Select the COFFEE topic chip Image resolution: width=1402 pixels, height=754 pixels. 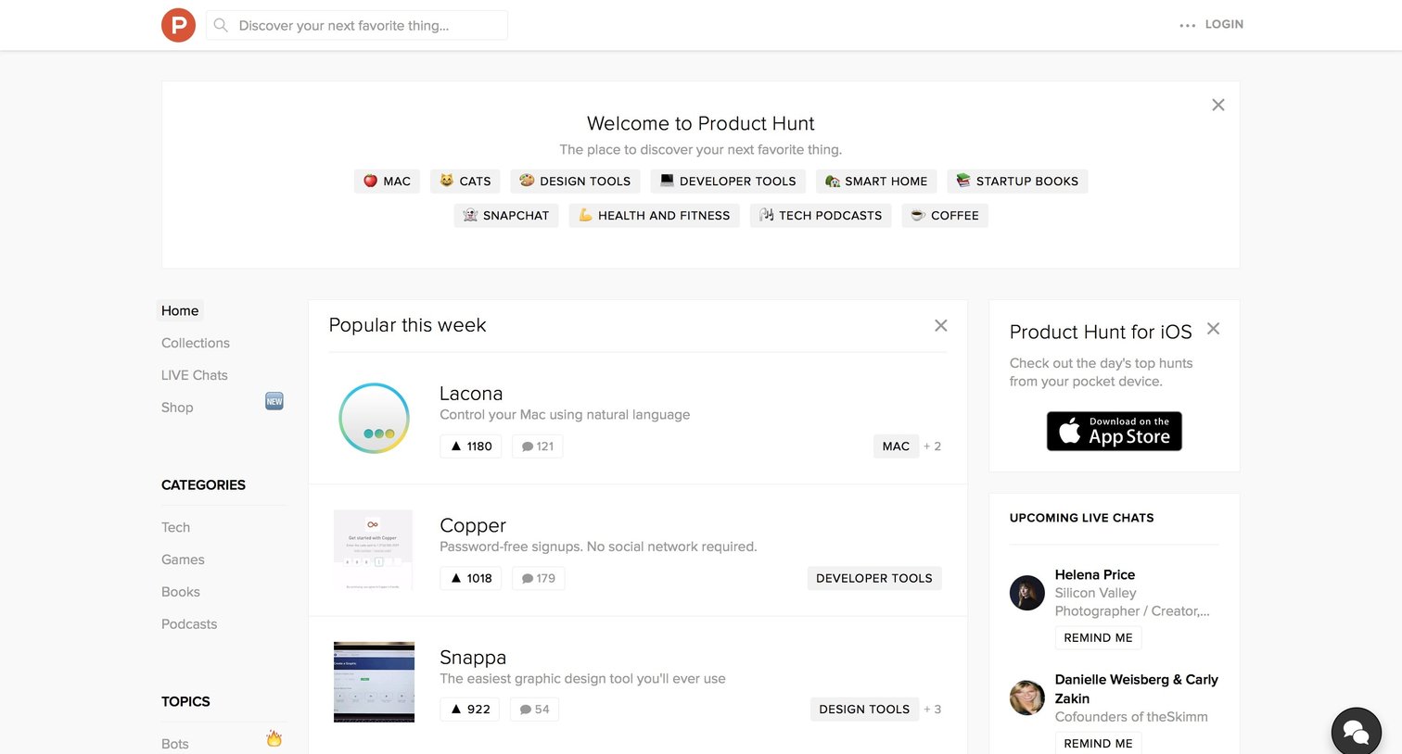point(945,216)
